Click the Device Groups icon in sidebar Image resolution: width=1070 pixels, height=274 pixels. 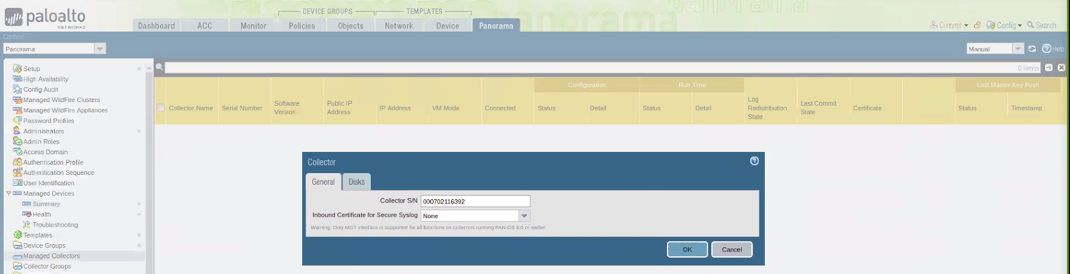pos(17,245)
